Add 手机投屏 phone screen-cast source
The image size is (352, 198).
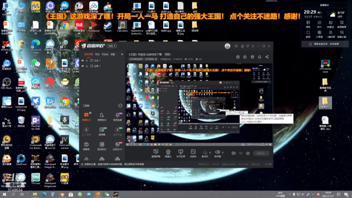(x=180, y=153)
